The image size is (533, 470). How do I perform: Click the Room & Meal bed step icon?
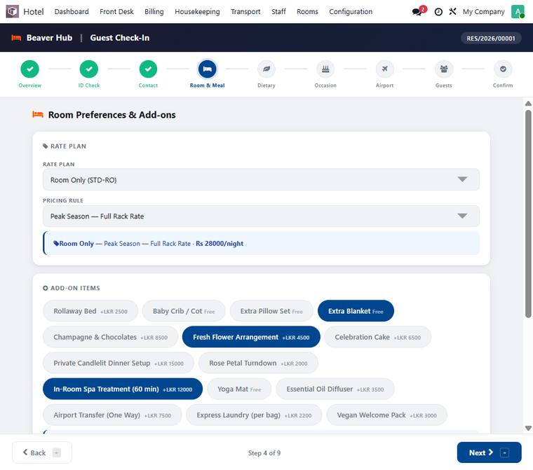pos(208,69)
